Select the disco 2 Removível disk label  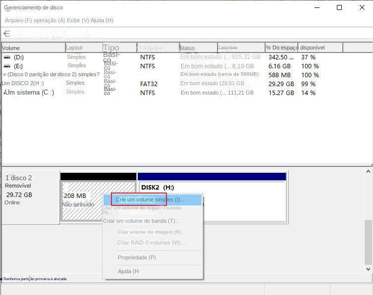[30, 197]
